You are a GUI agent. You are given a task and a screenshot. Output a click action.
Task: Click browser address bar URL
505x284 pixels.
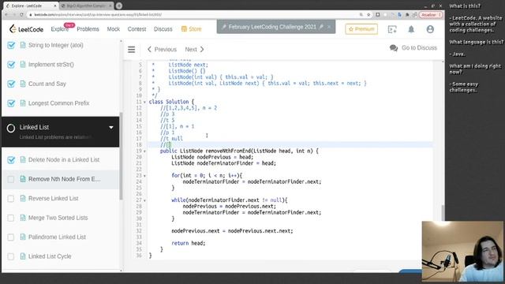point(98,14)
